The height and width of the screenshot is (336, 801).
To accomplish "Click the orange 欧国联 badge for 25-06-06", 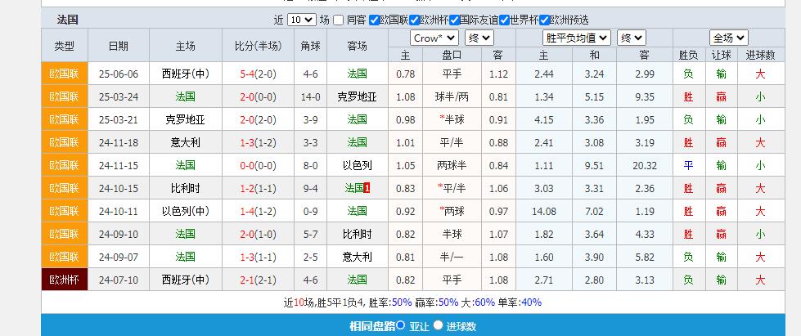I will [64, 74].
